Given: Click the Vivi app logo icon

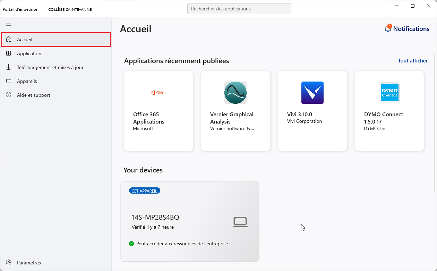Looking at the screenshot, I should click(x=312, y=93).
